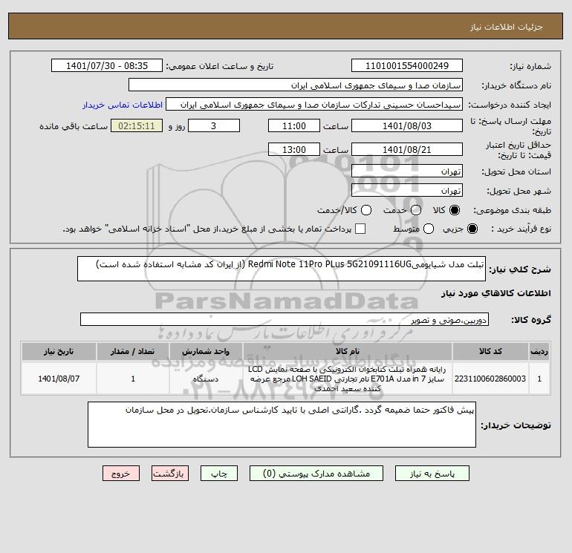
Task: Click the response deadline date 1401/08/03
Action: pos(407,125)
